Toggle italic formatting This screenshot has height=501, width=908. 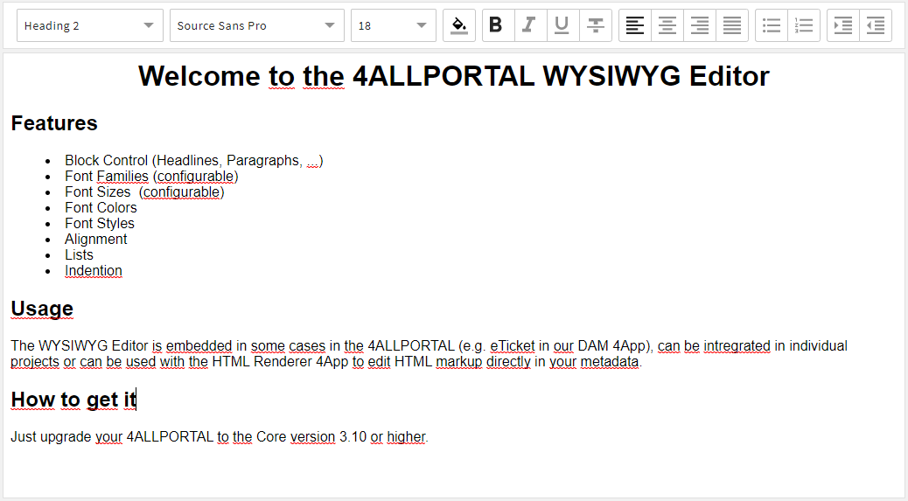530,25
